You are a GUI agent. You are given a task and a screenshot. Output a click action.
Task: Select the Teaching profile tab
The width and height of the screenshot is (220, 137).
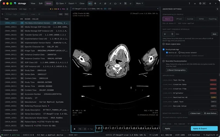pos(212,19)
